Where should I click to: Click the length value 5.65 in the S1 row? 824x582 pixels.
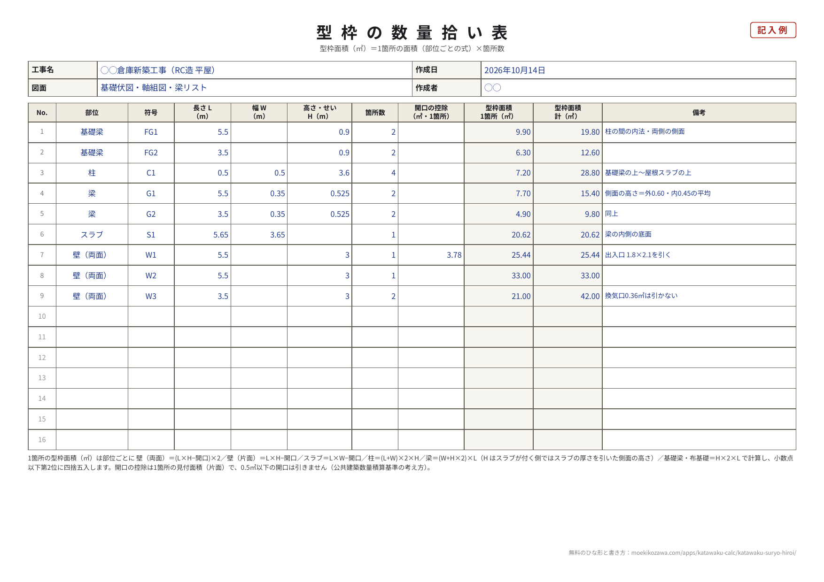tap(220, 235)
